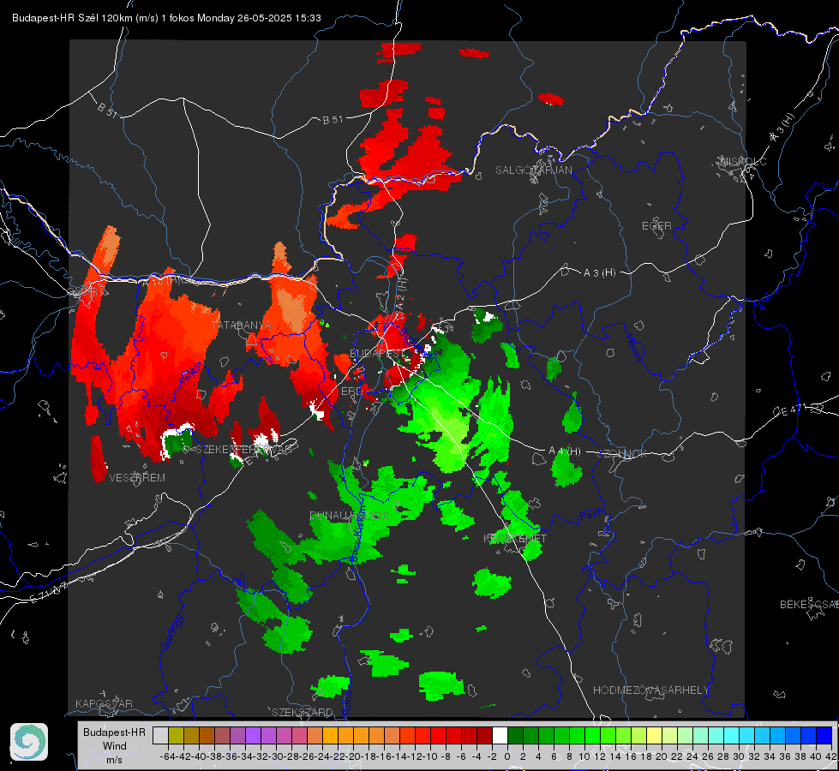Viewport: 839px width, 771px height.
Task: Click the KAPOSVÁR city label
Action: [104, 703]
